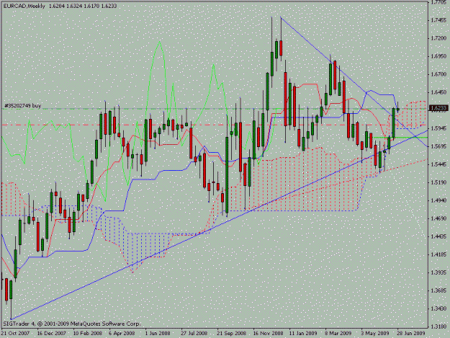Click the 1.4185 price scale label
The image size is (450, 338).
click(438, 254)
